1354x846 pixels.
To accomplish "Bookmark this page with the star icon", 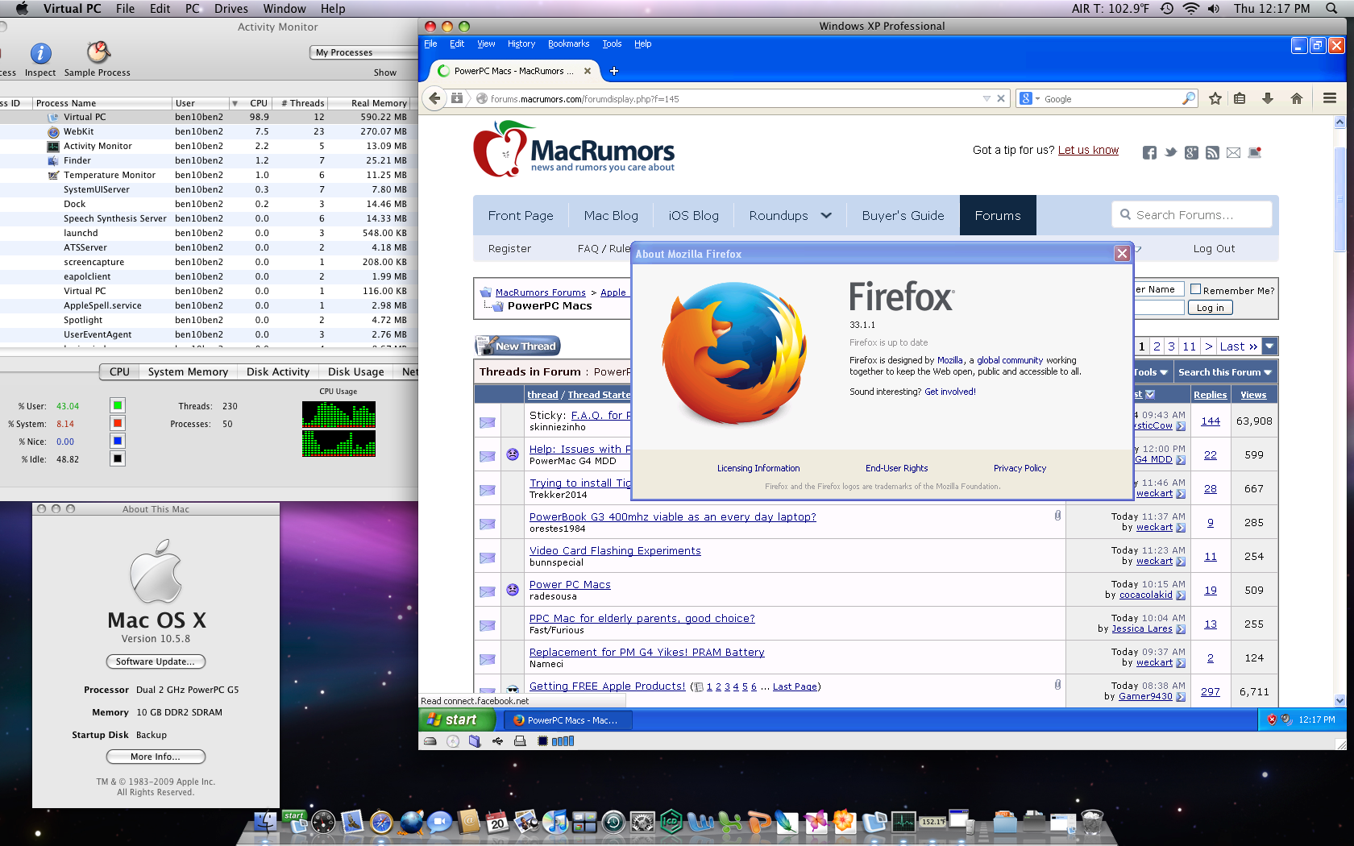I will click(x=1215, y=98).
